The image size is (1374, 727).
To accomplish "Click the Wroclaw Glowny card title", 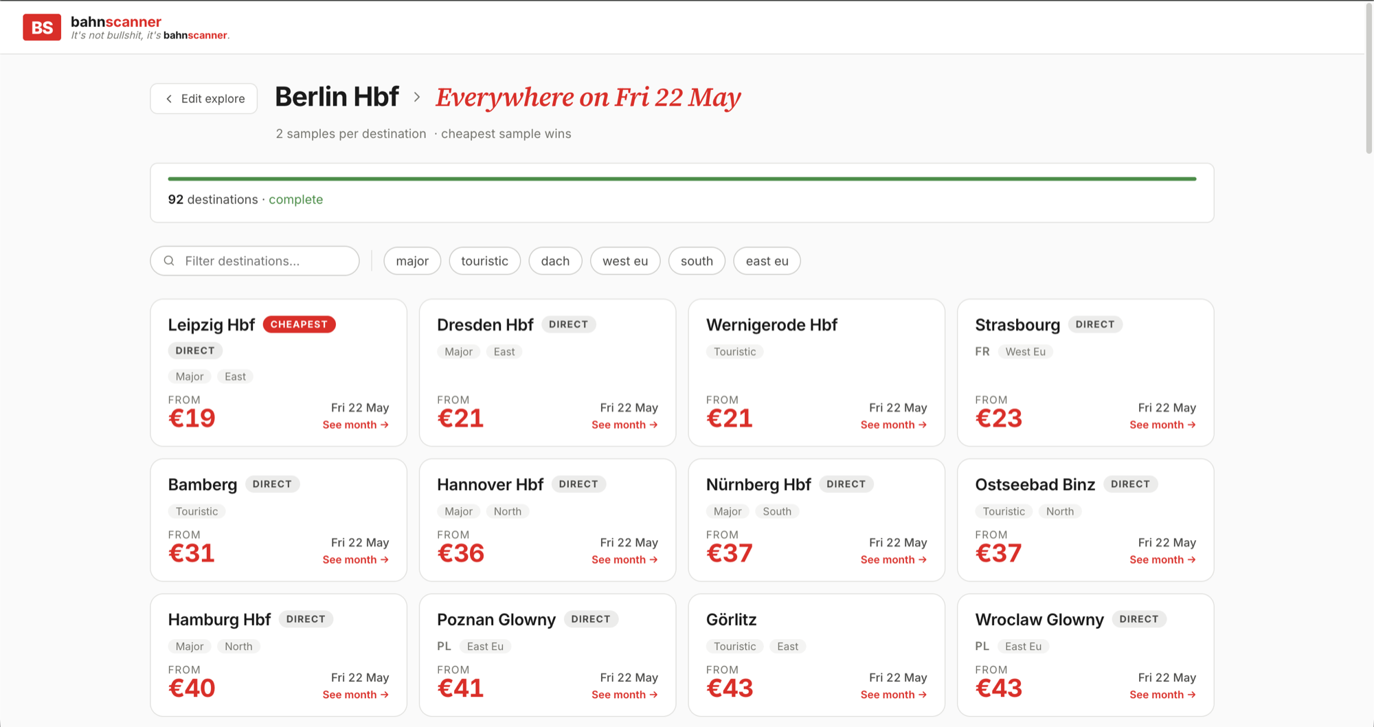I will [1039, 619].
